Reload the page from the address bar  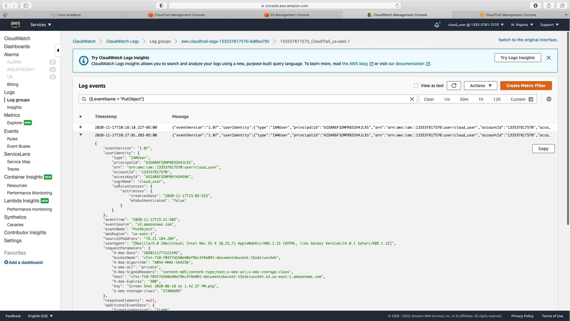[x=397, y=6]
